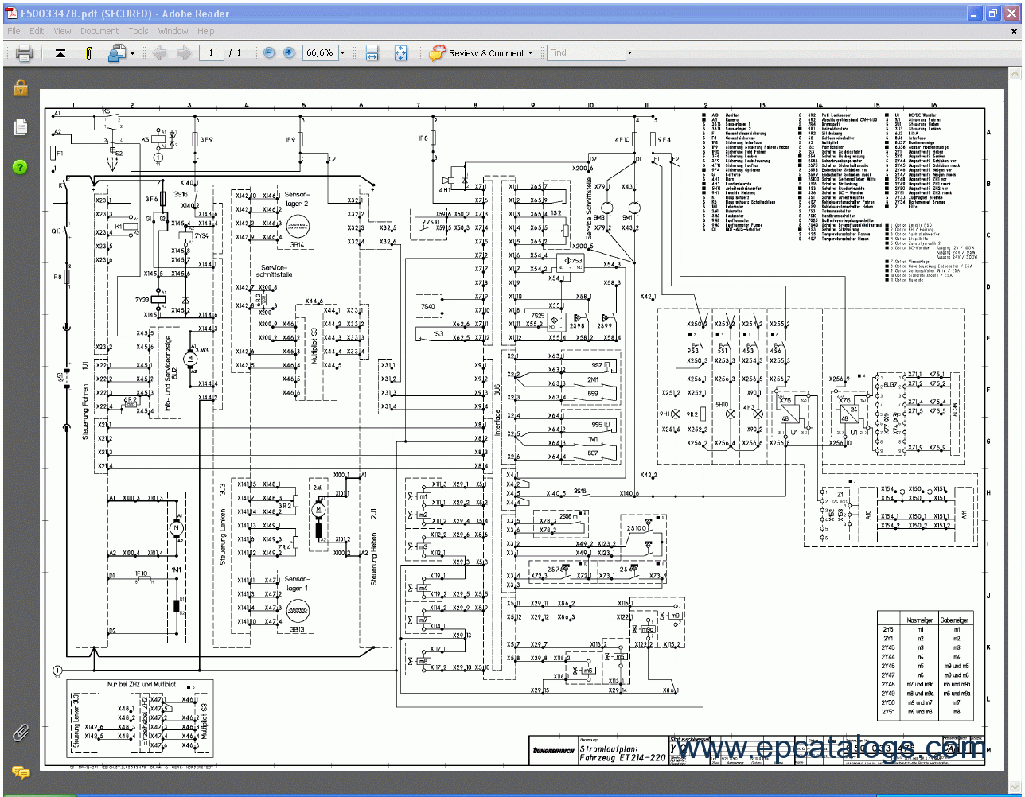Expand the Review & Comment dropdown
The width and height of the screenshot is (1025, 797).
[x=530, y=53]
